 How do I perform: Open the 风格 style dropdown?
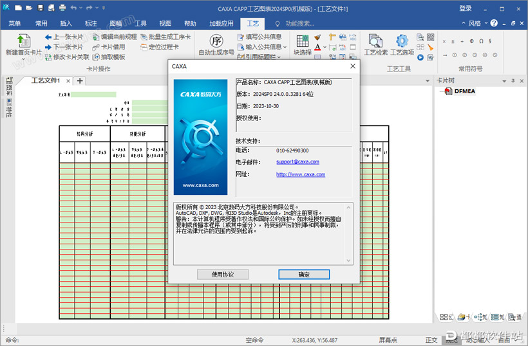pyautogui.click(x=477, y=23)
